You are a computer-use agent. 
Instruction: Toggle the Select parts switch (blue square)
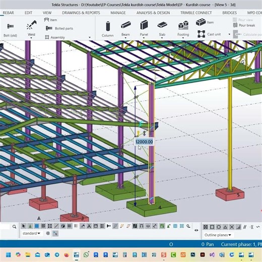tap(37, 226)
